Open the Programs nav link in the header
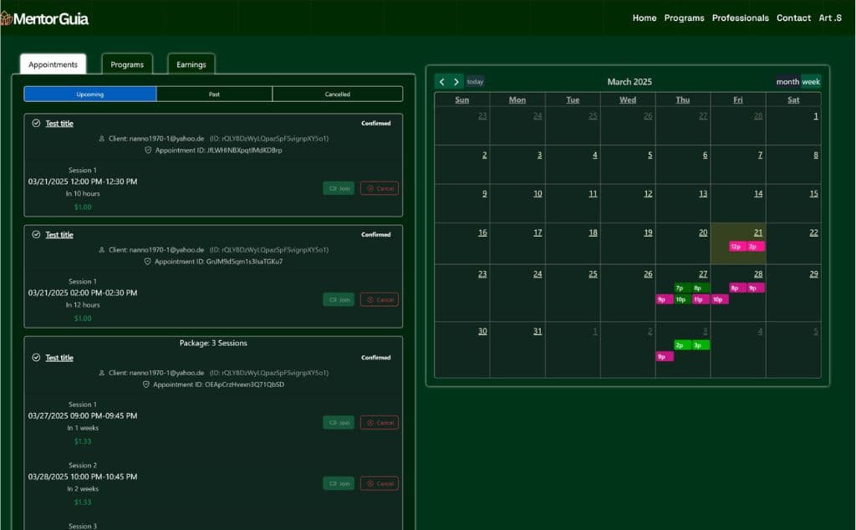856x530 pixels. (684, 18)
